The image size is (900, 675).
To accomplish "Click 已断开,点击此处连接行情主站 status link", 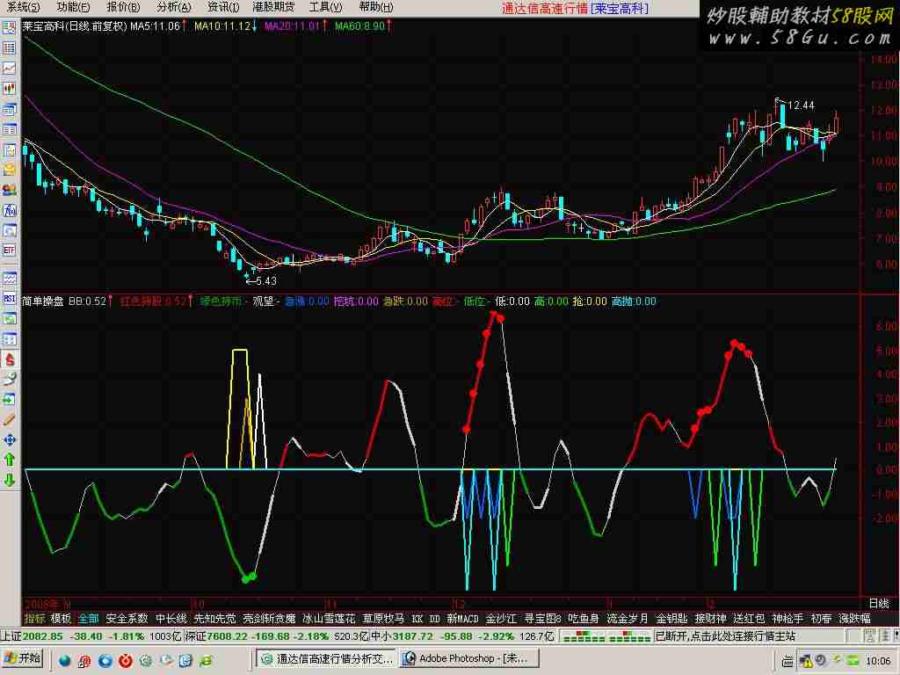I will click(x=725, y=635).
